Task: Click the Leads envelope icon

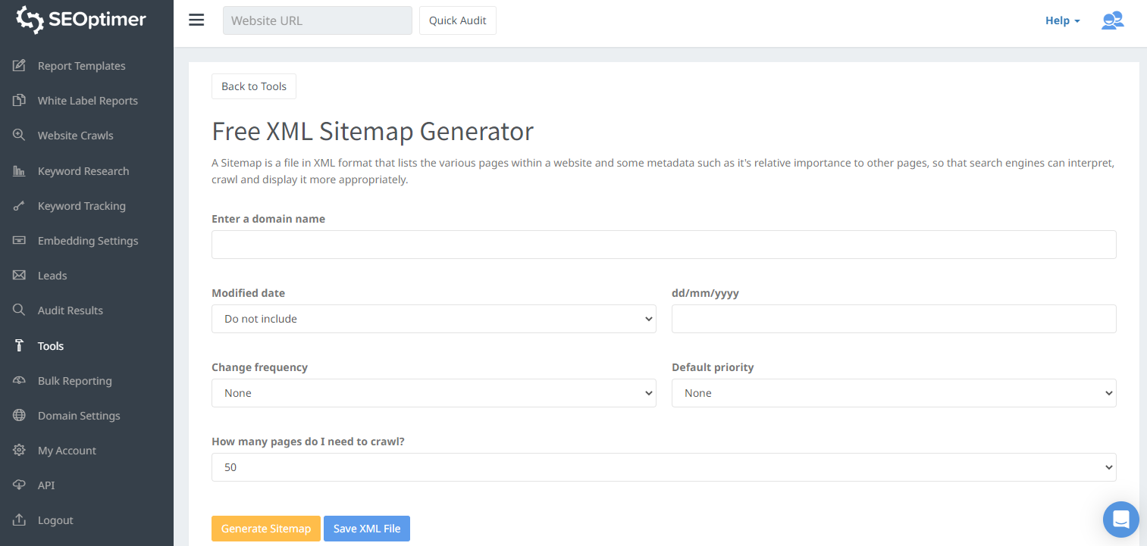Action: pos(20,275)
